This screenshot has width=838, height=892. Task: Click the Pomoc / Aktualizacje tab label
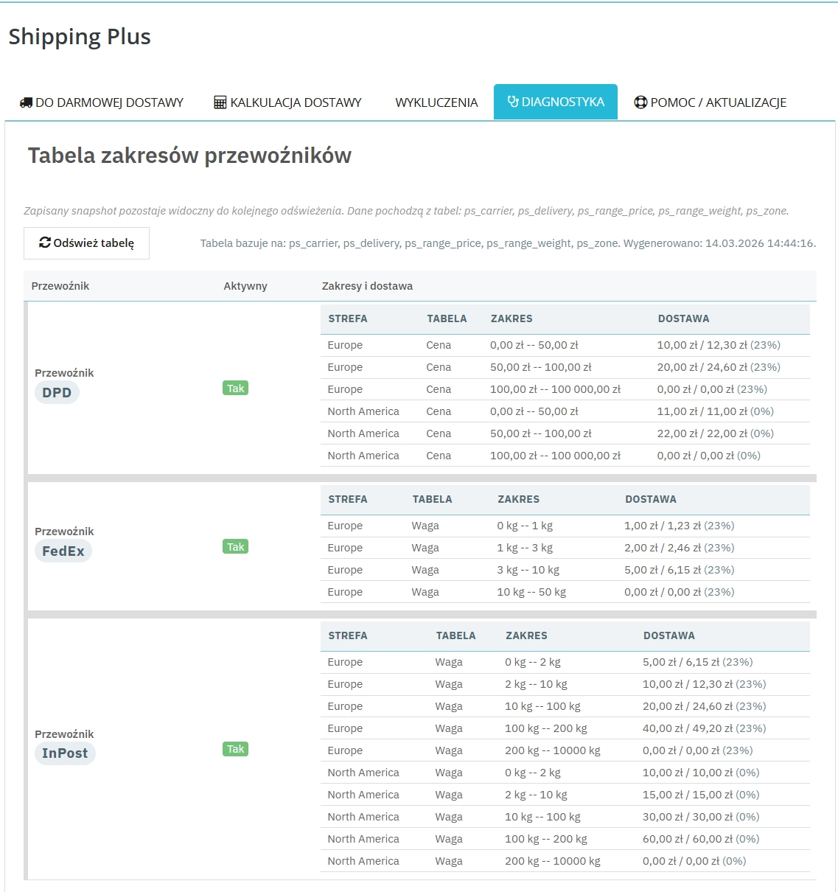719,102
